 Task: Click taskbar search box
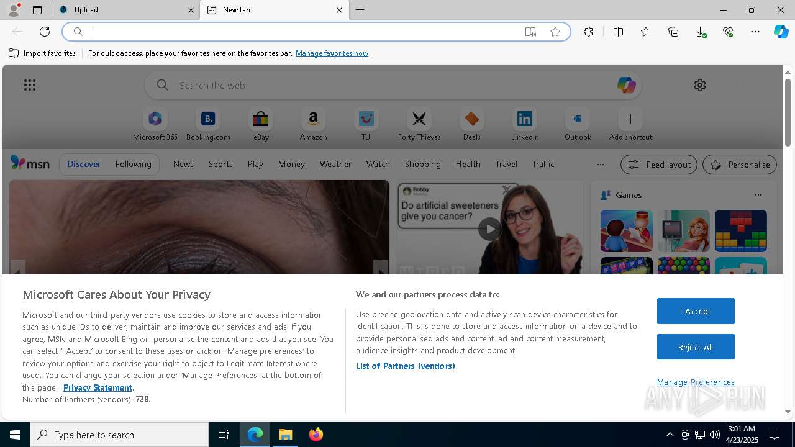tap(119, 435)
